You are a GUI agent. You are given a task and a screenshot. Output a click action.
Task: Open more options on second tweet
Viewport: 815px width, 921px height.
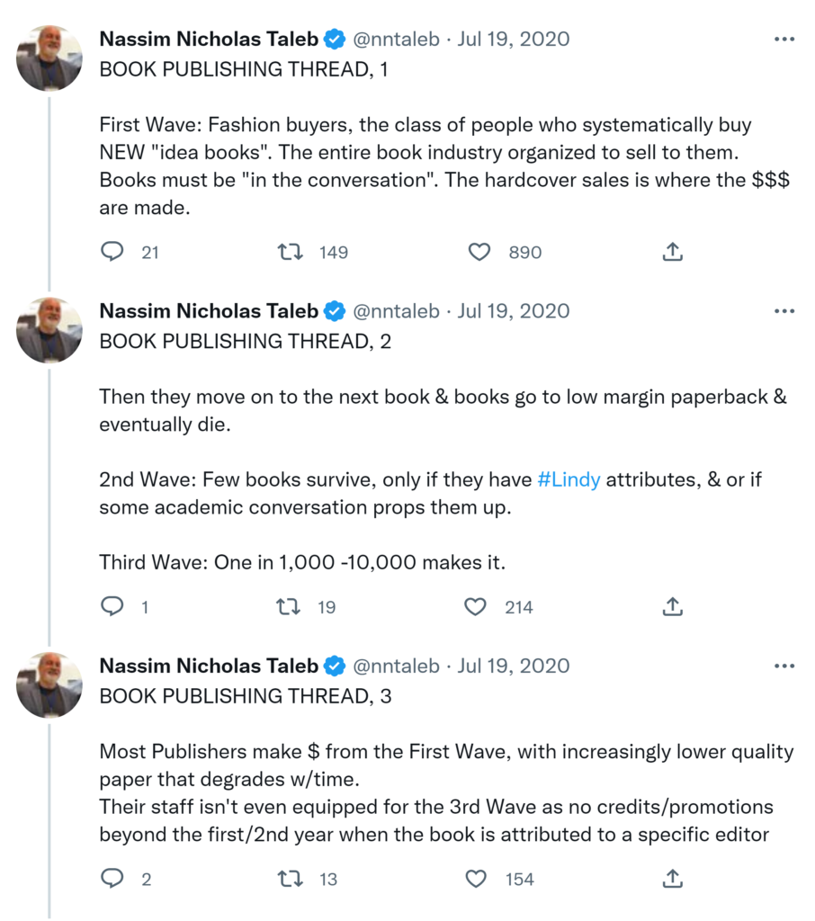click(x=784, y=311)
